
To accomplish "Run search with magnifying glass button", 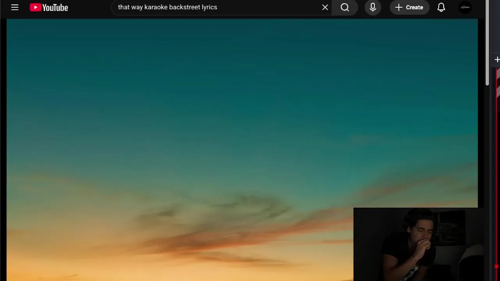I will (345, 7).
